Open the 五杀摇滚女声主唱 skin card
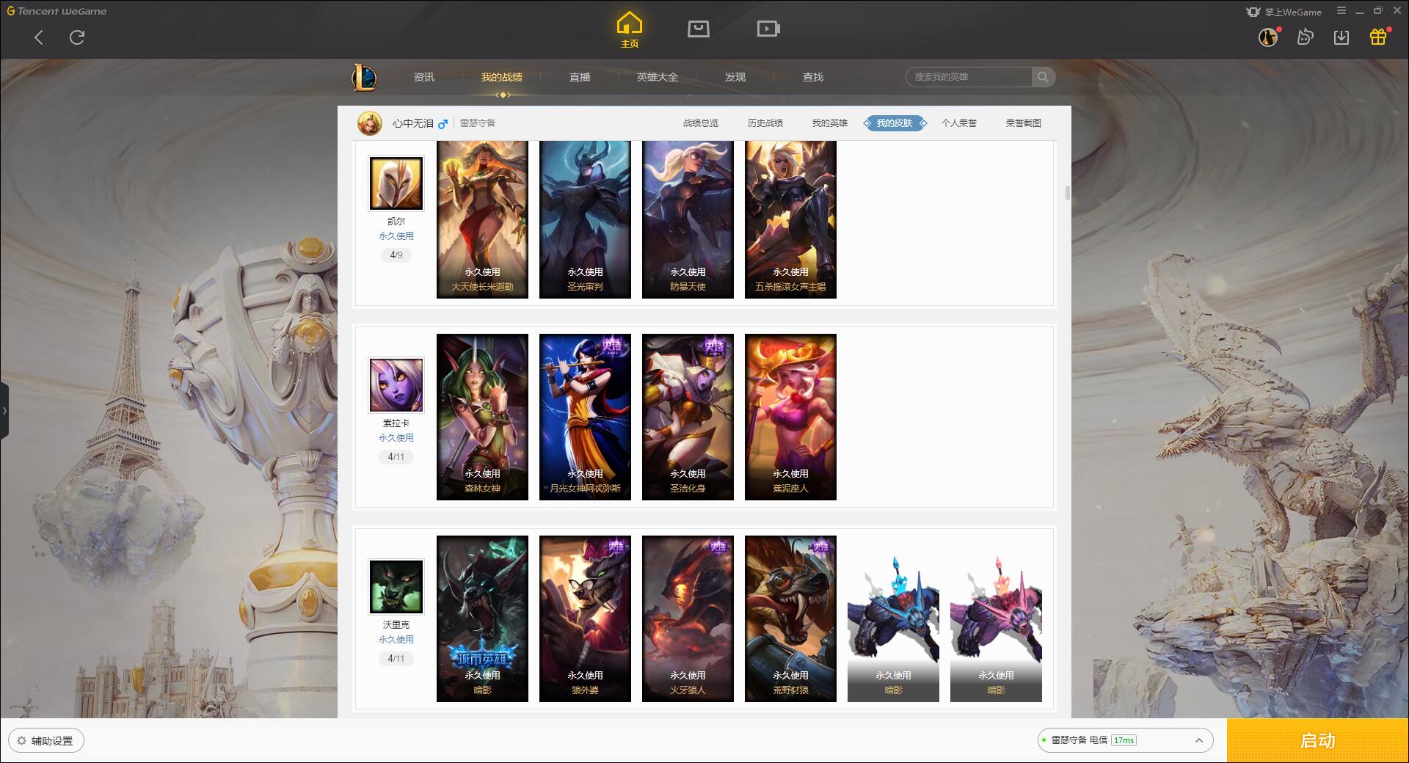The height and width of the screenshot is (763, 1409). tap(790, 219)
